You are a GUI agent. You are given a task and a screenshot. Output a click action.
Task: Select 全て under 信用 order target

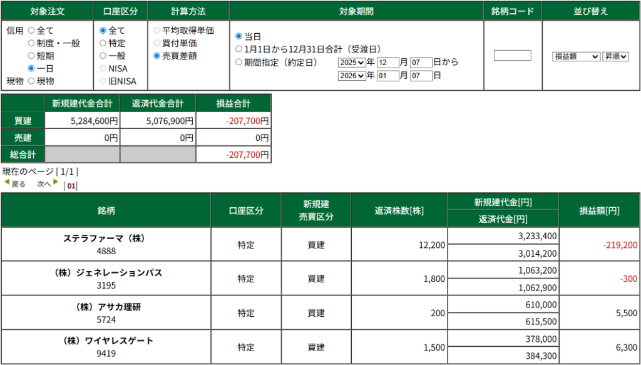click(31, 30)
